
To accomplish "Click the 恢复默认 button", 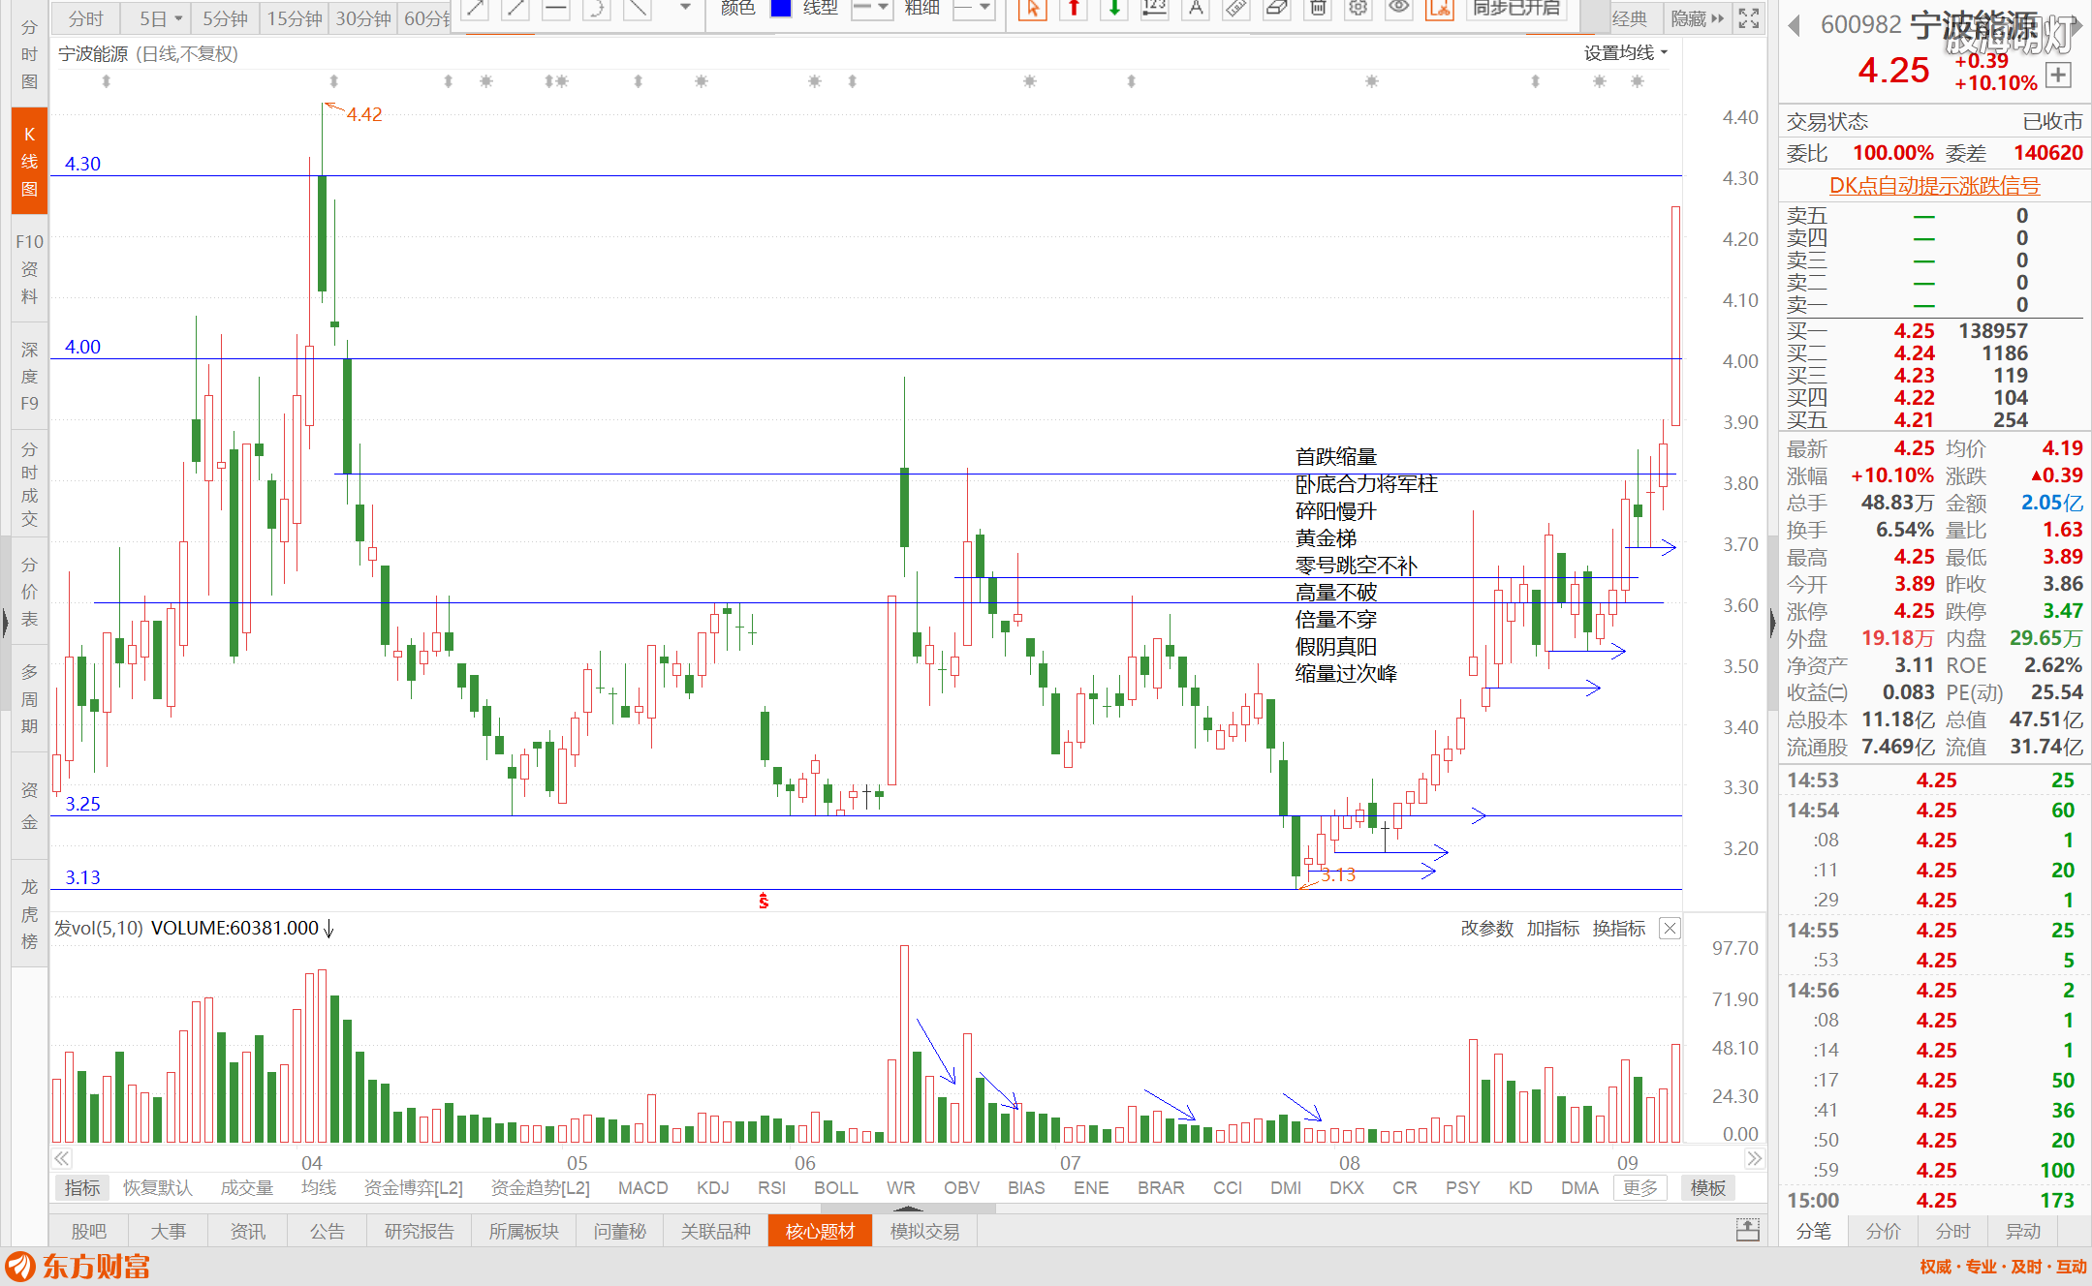I will point(157,1187).
